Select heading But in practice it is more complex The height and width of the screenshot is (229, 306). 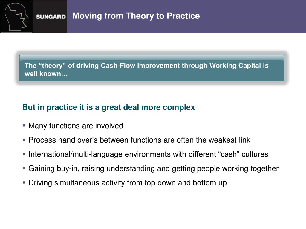pos(108,107)
